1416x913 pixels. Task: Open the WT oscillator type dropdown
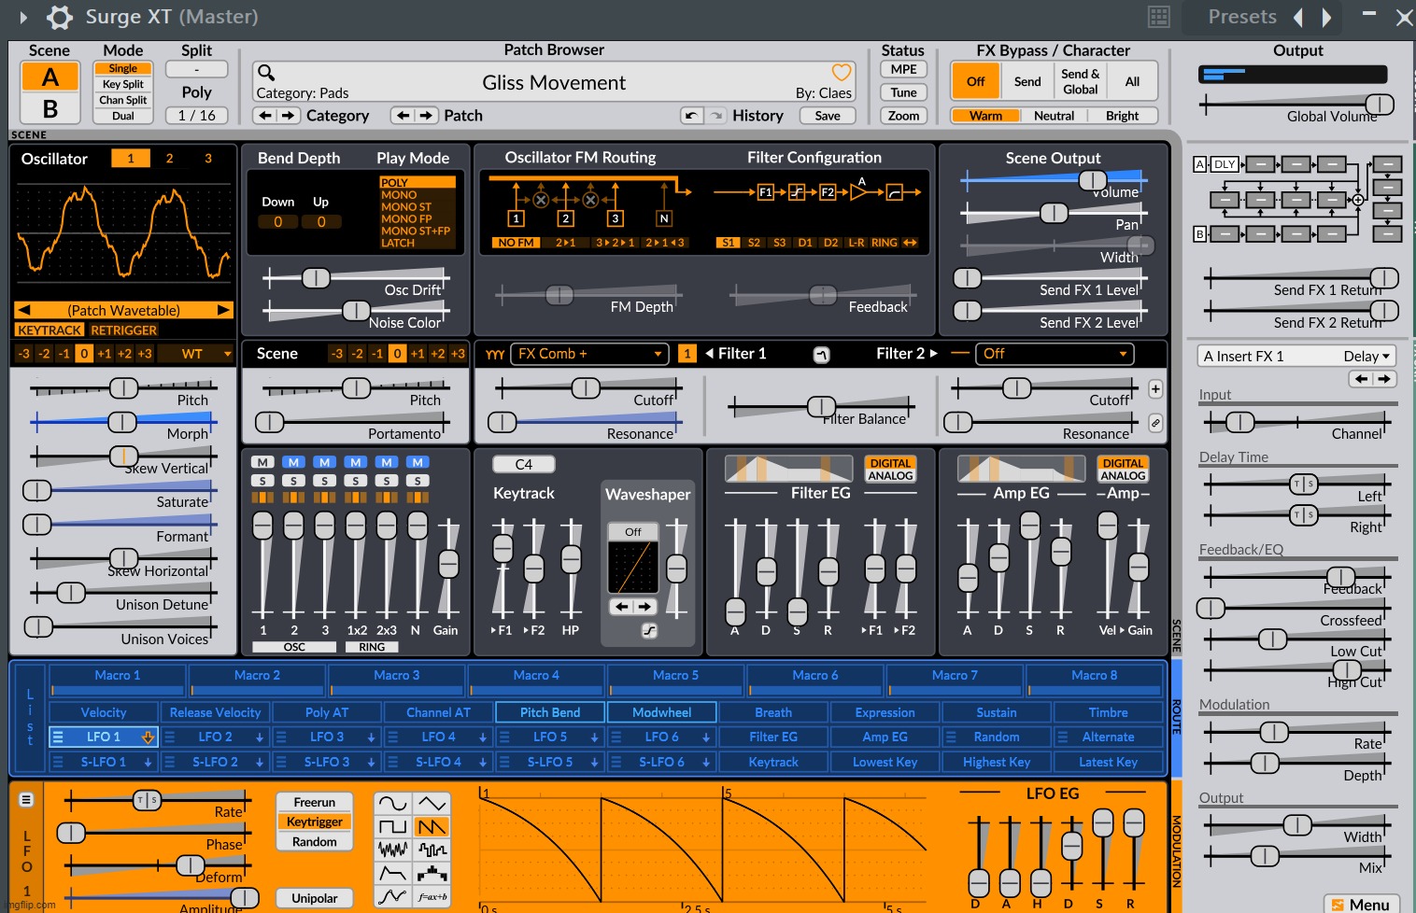point(195,354)
